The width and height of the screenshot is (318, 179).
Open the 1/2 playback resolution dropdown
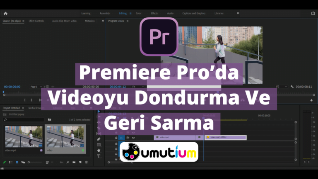coord(281,87)
